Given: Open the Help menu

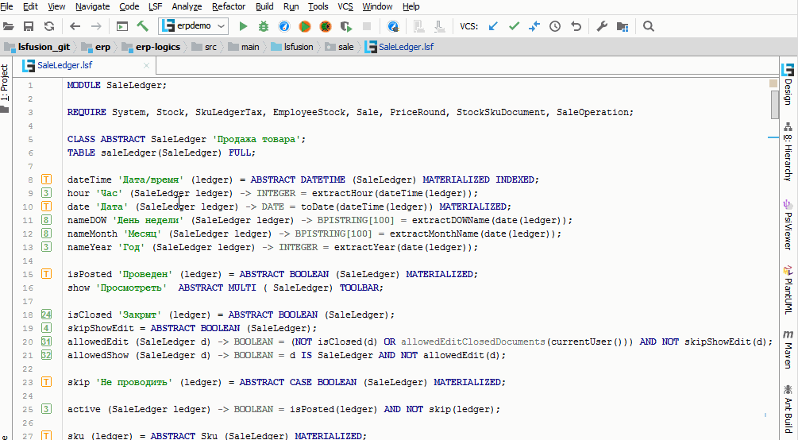Looking at the screenshot, I should click(411, 6).
